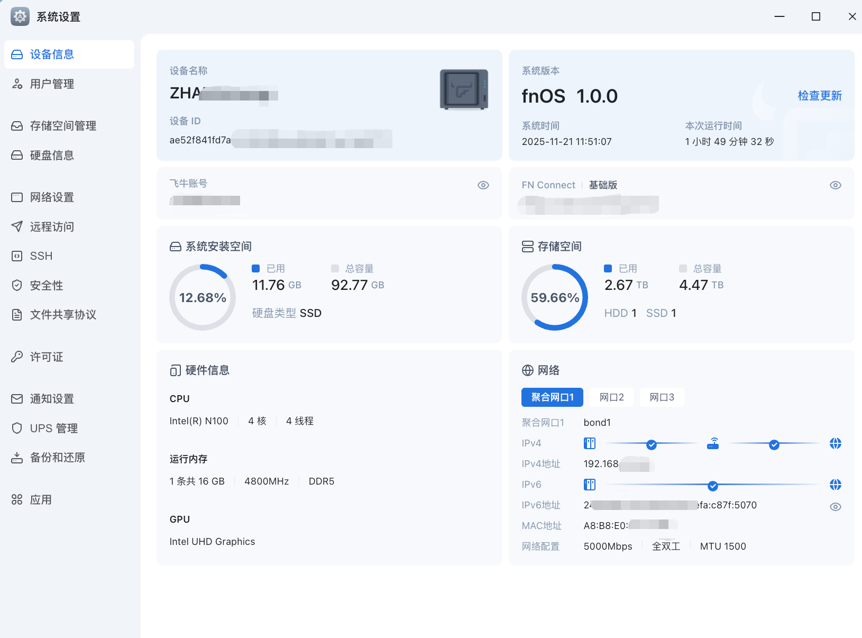
Task: Click 检查更新 to check for updates
Action: [x=819, y=96]
